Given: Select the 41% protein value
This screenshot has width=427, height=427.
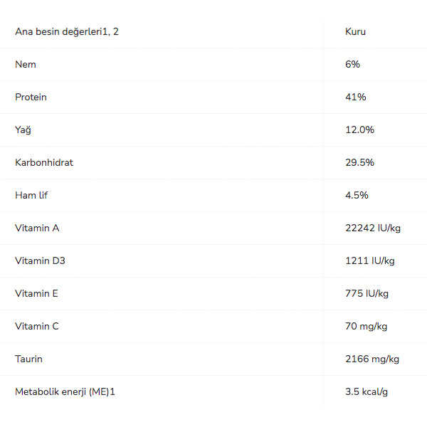Looking at the screenshot, I should tap(356, 97).
